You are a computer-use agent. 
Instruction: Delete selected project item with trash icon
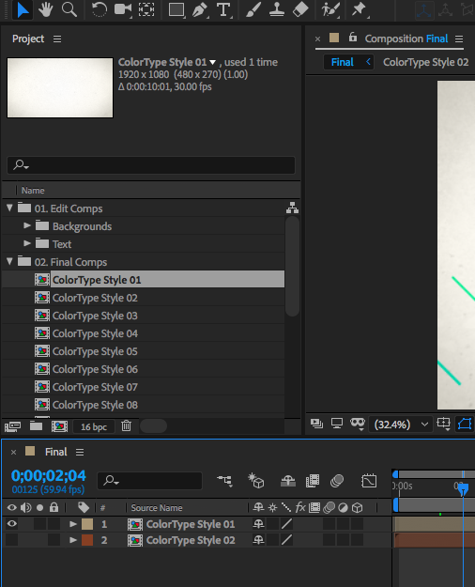pyautogui.click(x=126, y=426)
